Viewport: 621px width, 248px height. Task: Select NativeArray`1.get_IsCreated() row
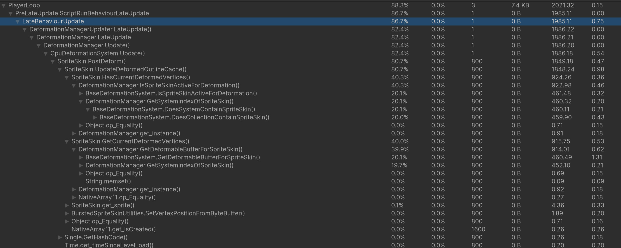click(114, 229)
